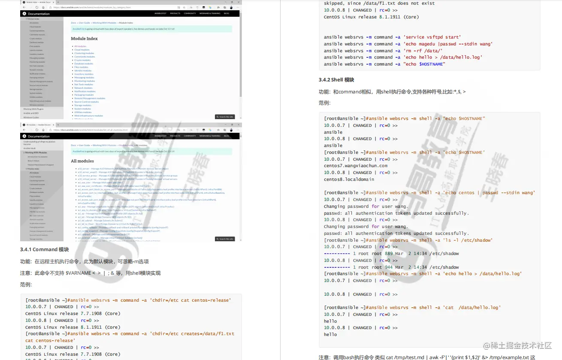The image size is (562, 360).
Task: Reload the lower All modules browser page
Action: [x=36, y=130]
